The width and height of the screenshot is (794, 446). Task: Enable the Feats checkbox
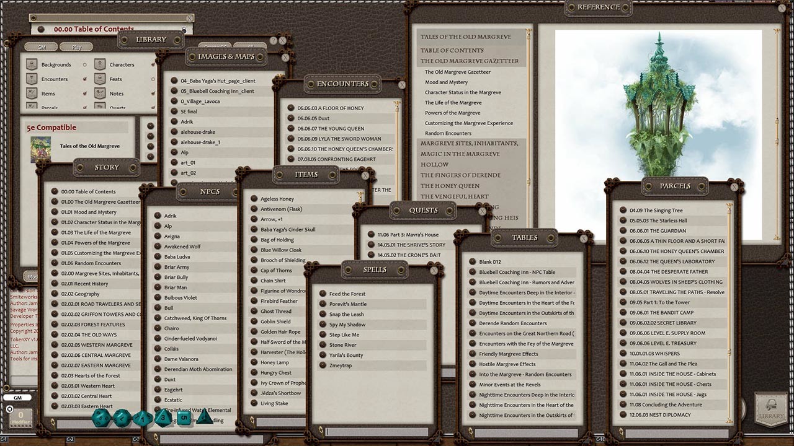pyautogui.click(x=153, y=79)
